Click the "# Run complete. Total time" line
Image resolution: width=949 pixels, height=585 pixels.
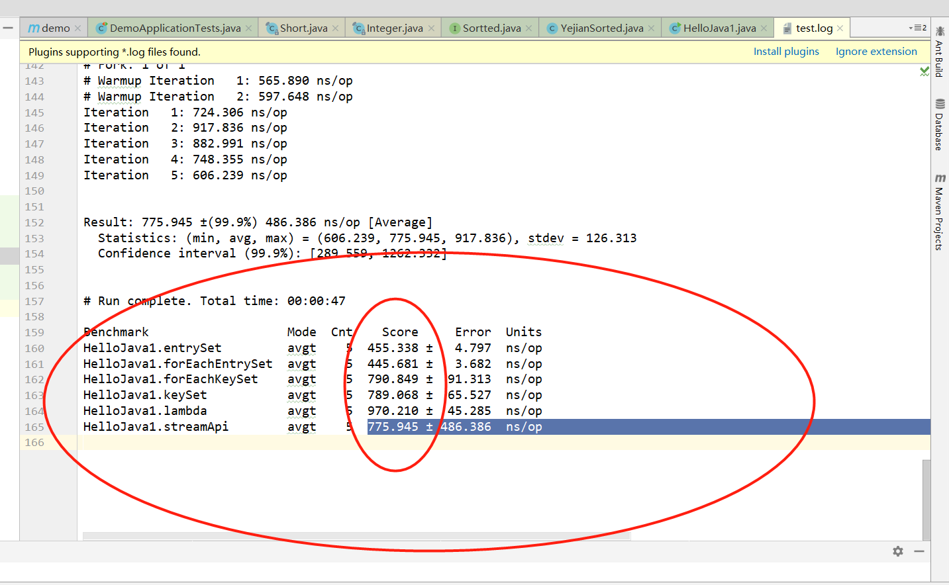(x=215, y=301)
